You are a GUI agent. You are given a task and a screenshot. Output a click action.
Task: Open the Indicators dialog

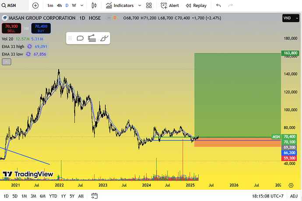coord(120,6)
